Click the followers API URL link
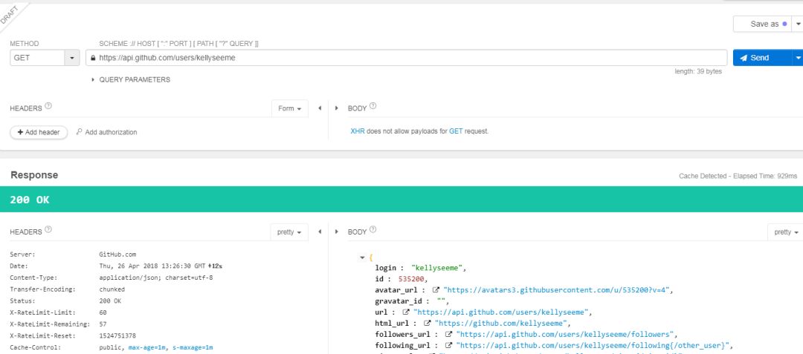 (565, 334)
